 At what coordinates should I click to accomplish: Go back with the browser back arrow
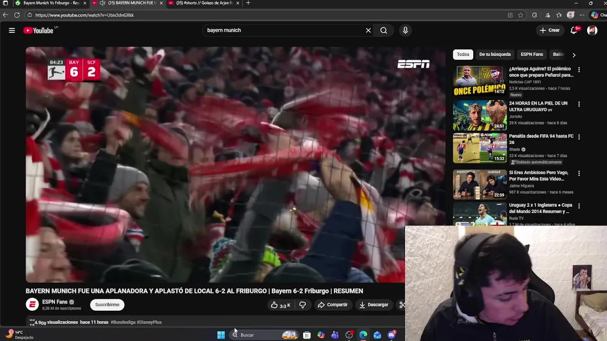click(5, 15)
